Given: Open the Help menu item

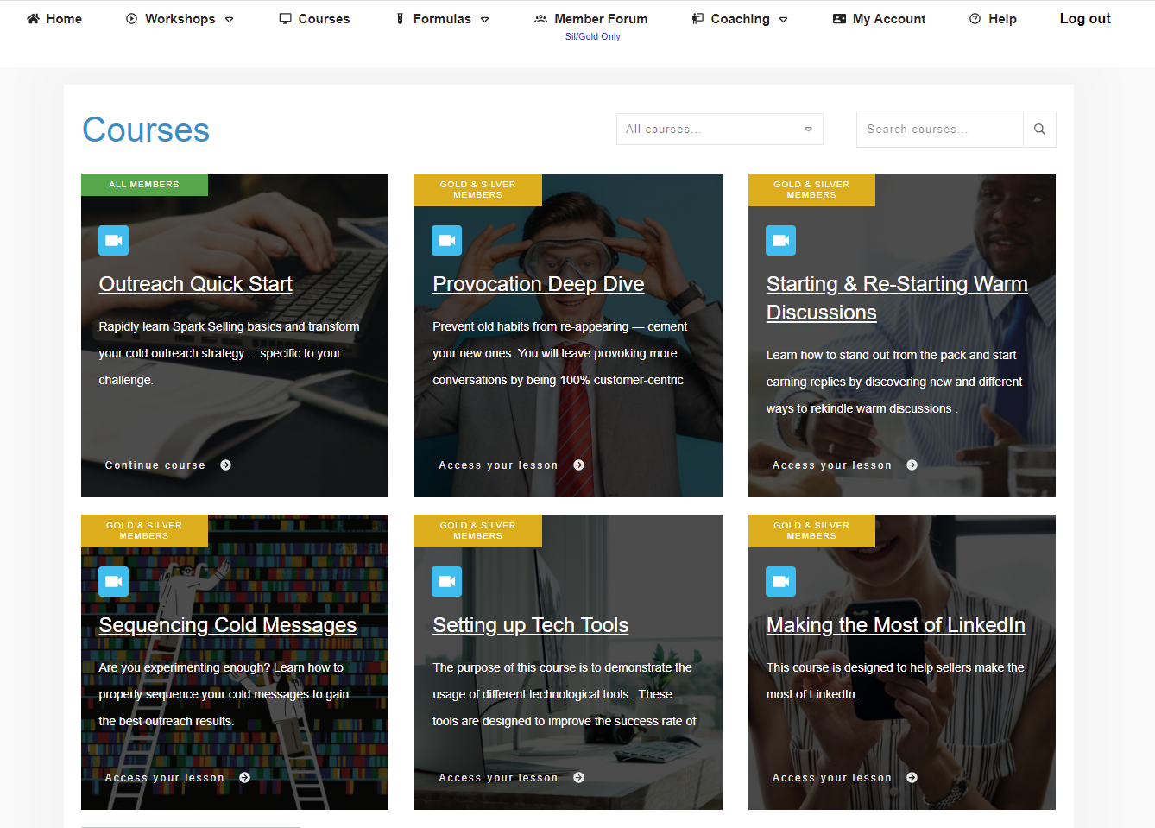Looking at the screenshot, I should [x=993, y=19].
